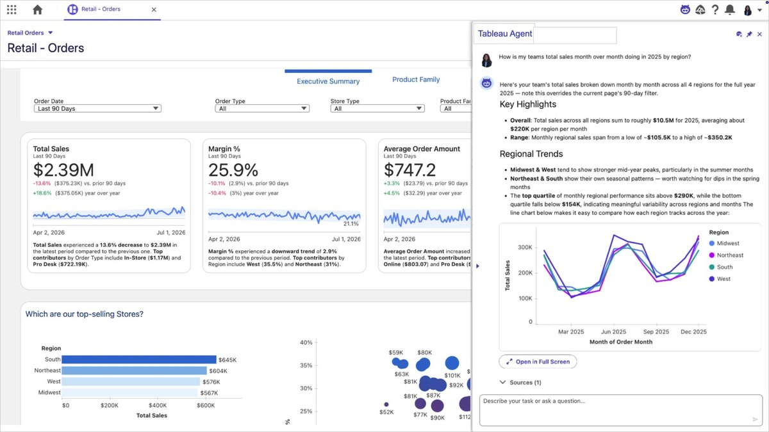This screenshot has height=432, width=769.
Task: Click the Retail - Orders page title
Action: 45,48
